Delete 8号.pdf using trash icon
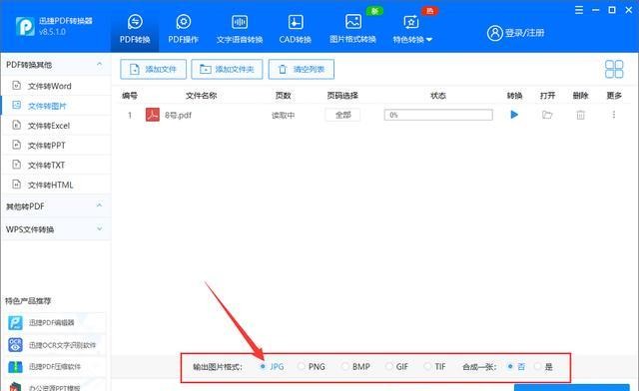 (x=580, y=115)
